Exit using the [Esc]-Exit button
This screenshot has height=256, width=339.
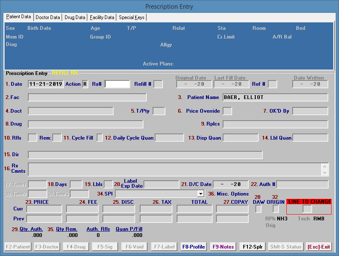pyautogui.click(x=319, y=246)
